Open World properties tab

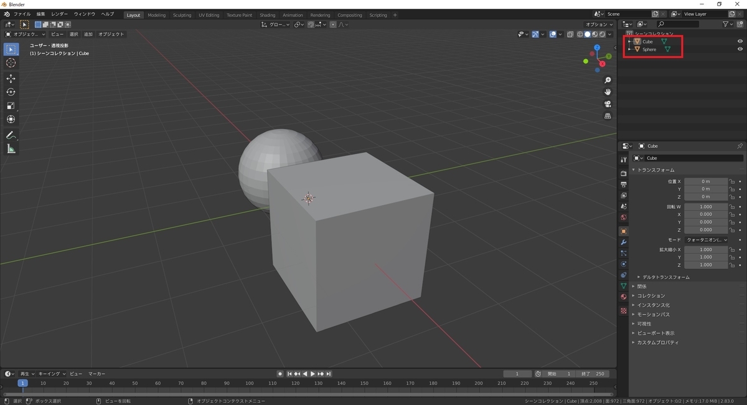click(624, 217)
